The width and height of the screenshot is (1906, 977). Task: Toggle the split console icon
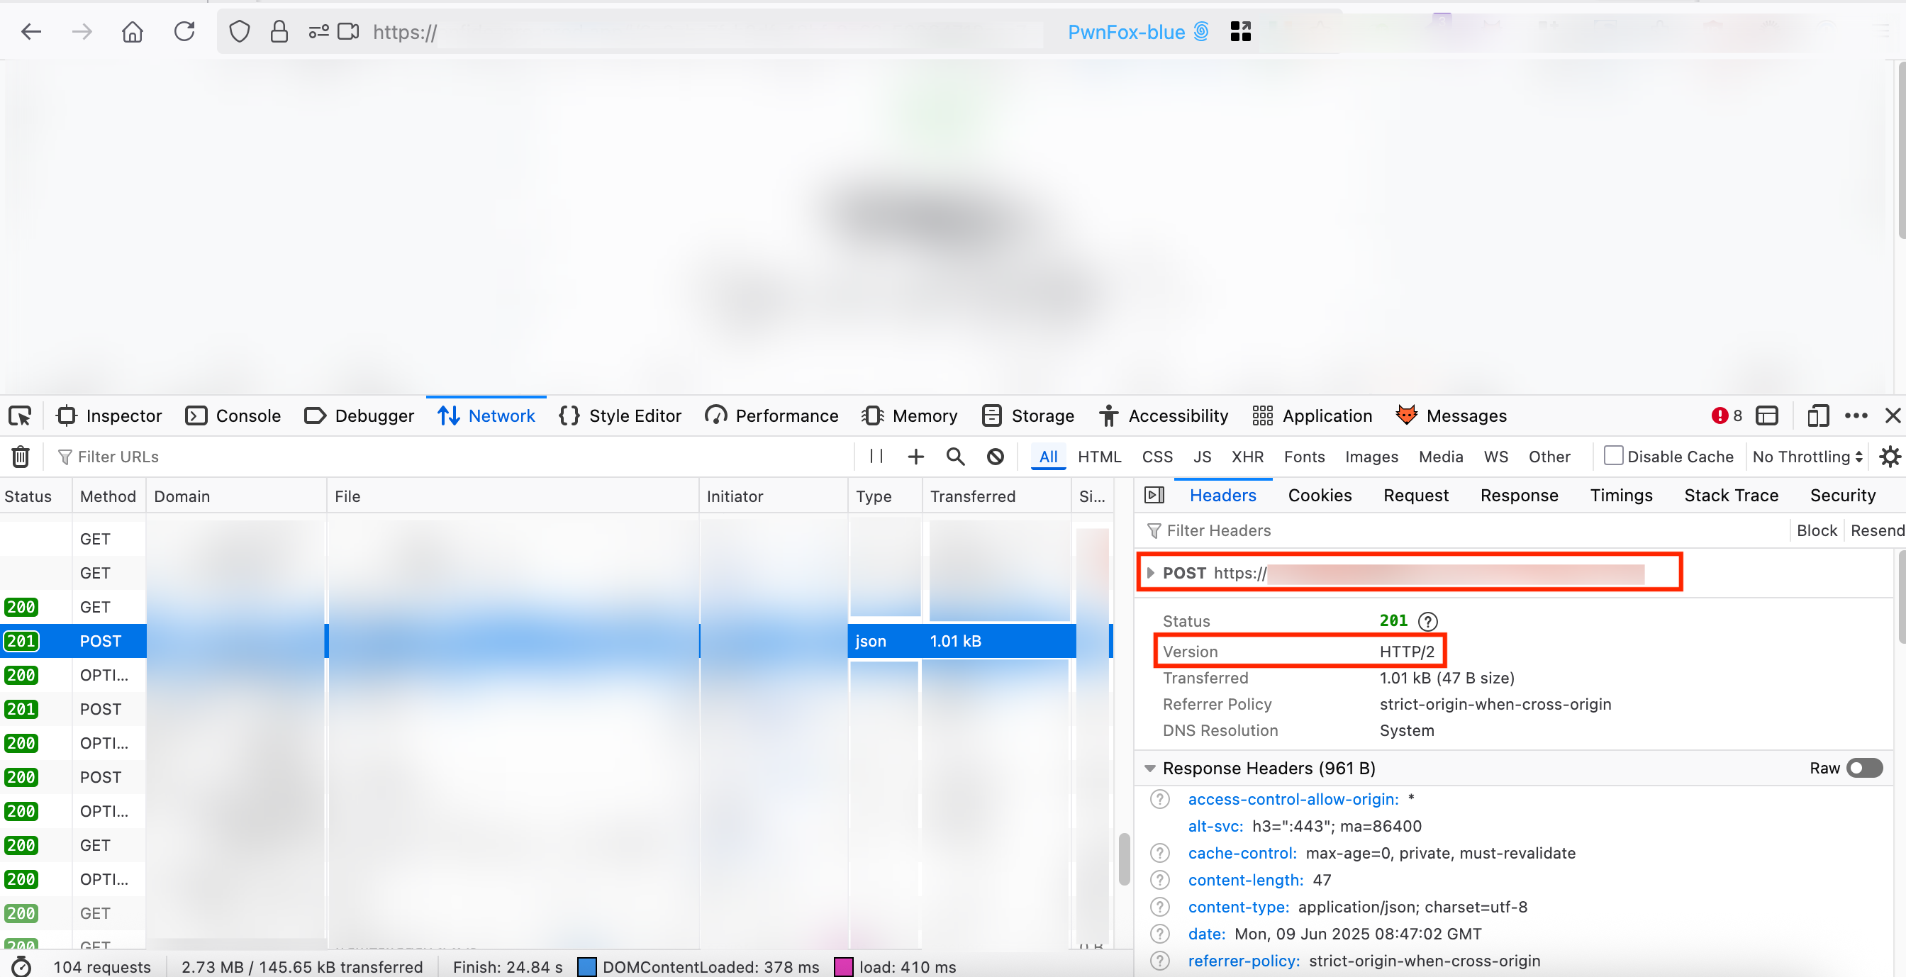[x=1768, y=415]
